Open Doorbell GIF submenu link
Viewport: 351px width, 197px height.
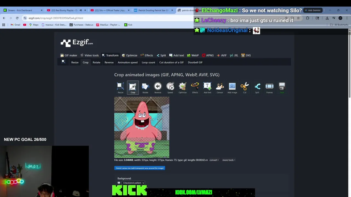click(195, 62)
